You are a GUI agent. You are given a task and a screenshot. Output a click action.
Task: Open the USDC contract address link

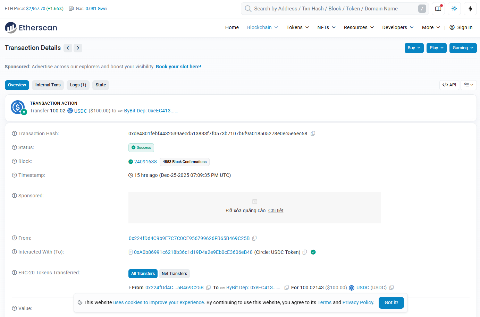click(193, 252)
